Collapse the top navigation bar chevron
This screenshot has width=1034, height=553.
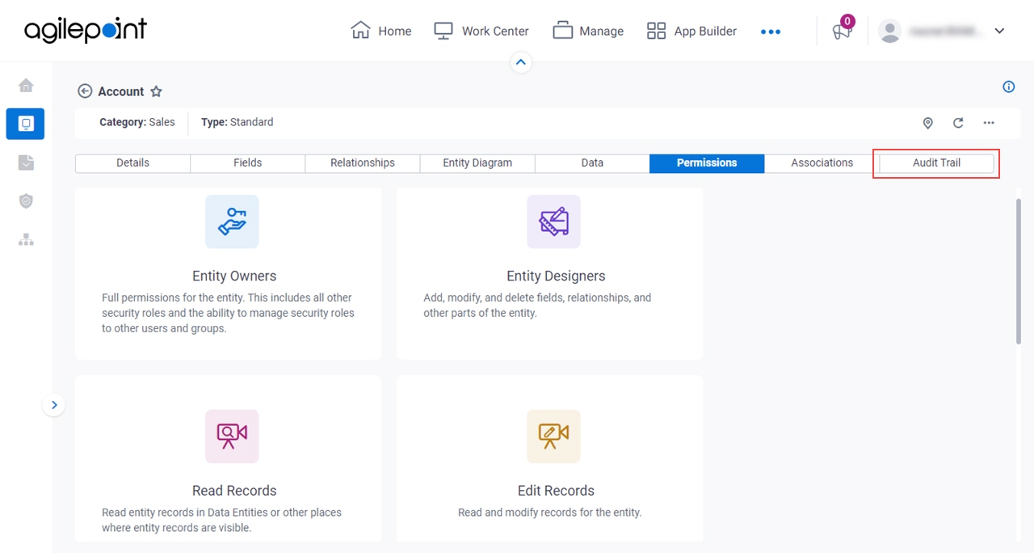(521, 62)
